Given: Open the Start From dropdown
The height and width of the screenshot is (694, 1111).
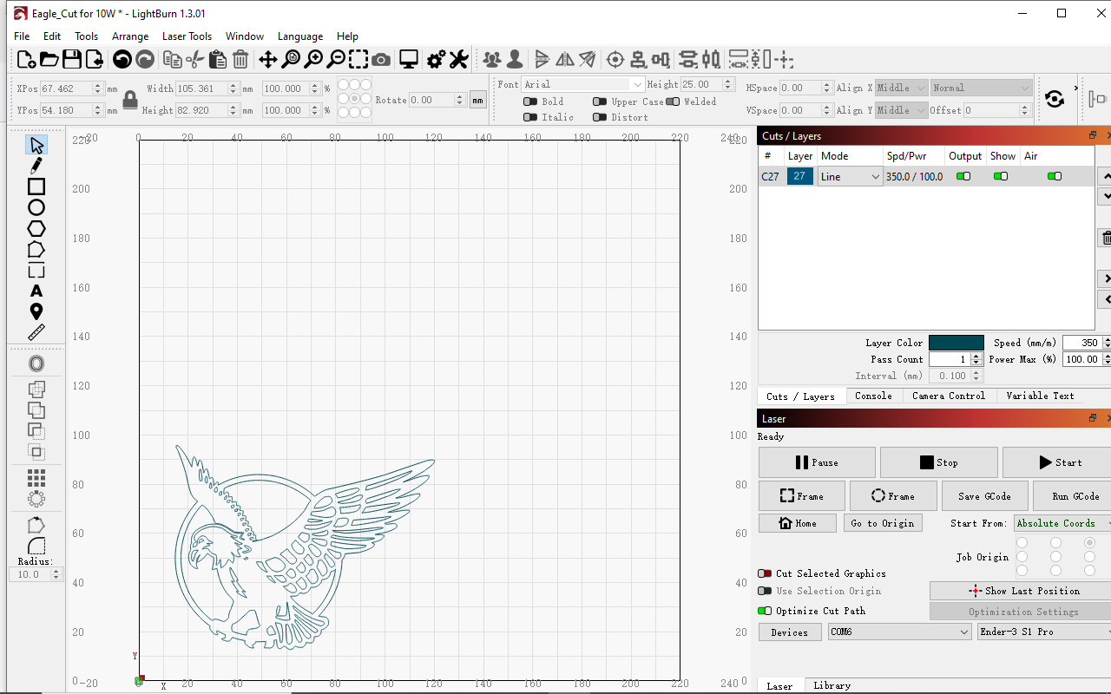Looking at the screenshot, I should pyautogui.click(x=1062, y=523).
